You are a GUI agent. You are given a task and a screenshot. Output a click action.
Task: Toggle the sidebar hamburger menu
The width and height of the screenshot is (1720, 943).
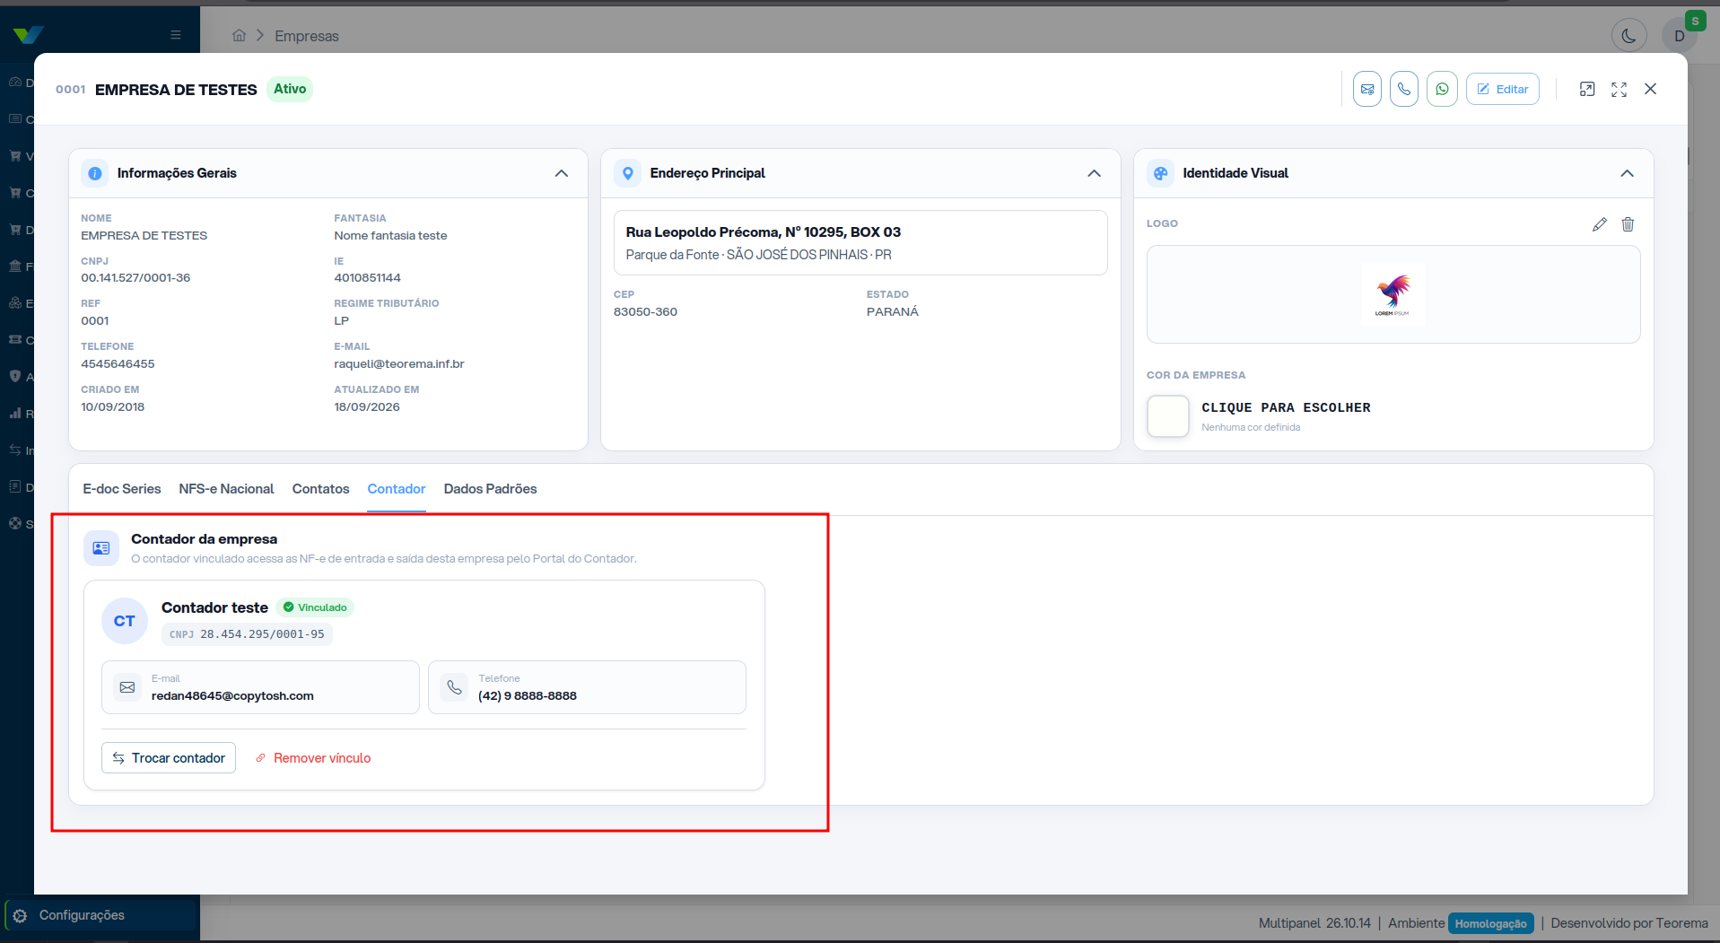click(176, 35)
